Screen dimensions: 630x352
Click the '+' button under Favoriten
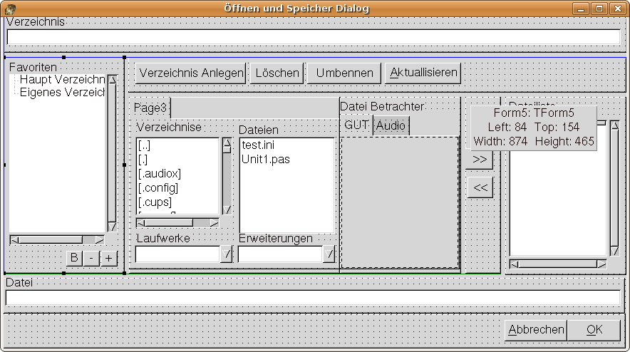[x=109, y=258]
